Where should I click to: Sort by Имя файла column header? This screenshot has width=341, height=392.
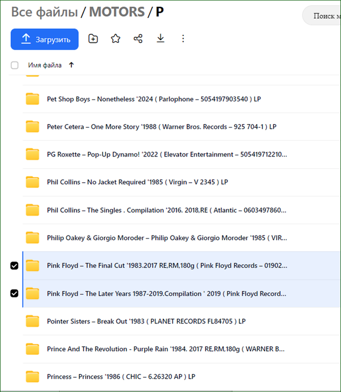(45, 65)
